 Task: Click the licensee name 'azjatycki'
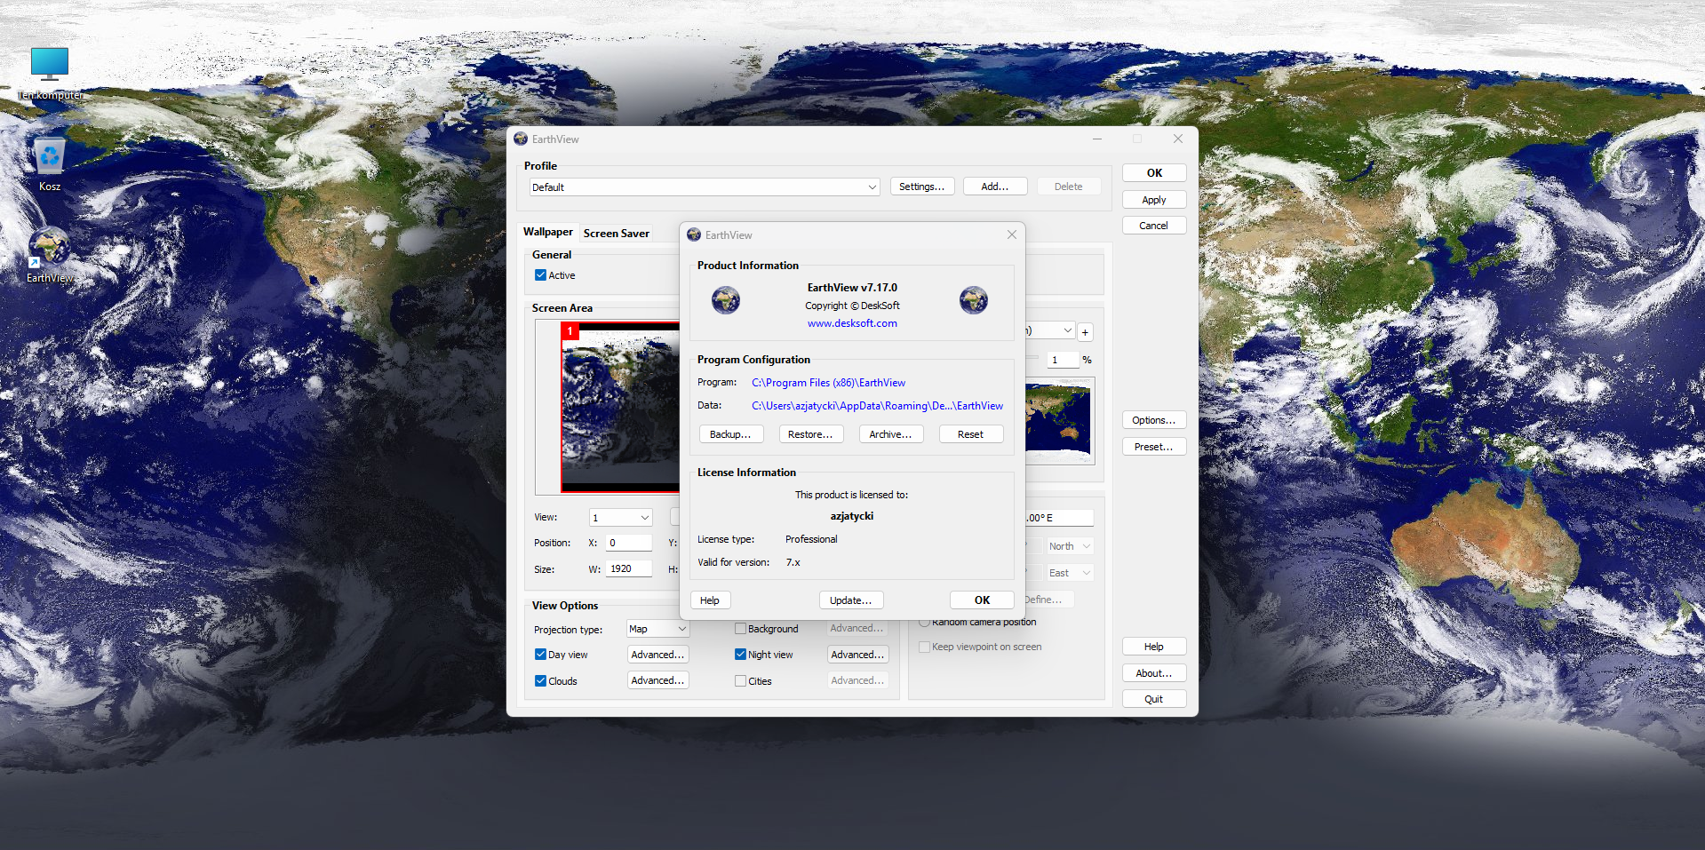[x=852, y=516]
